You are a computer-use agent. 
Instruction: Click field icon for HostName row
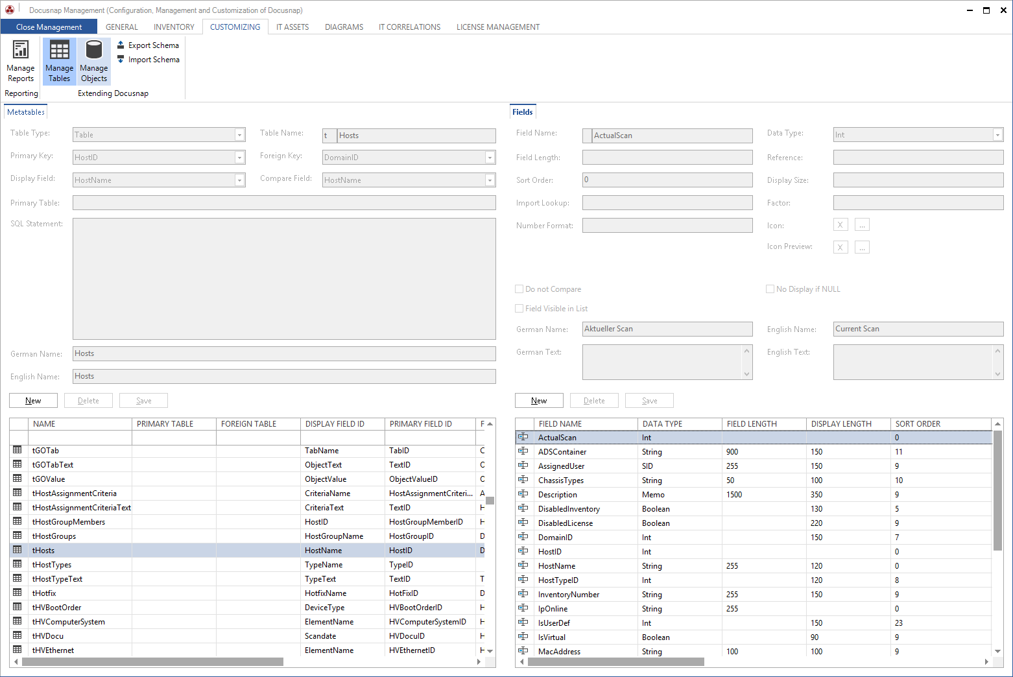(x=523, y=565)
